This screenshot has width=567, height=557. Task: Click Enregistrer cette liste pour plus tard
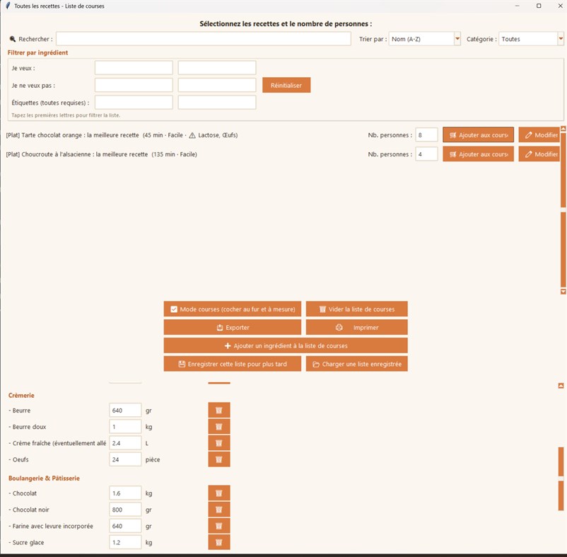point(232,364)
